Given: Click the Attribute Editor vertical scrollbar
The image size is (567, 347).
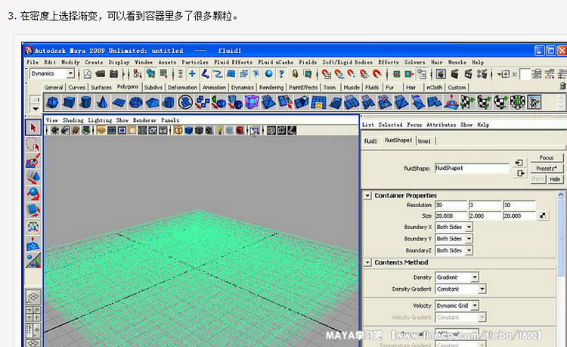Looking at the screenshot, I should pos(561,239).
